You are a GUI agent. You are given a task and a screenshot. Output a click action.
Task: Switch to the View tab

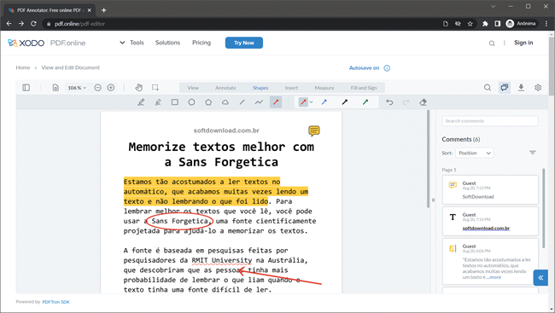tap(193, 88)
